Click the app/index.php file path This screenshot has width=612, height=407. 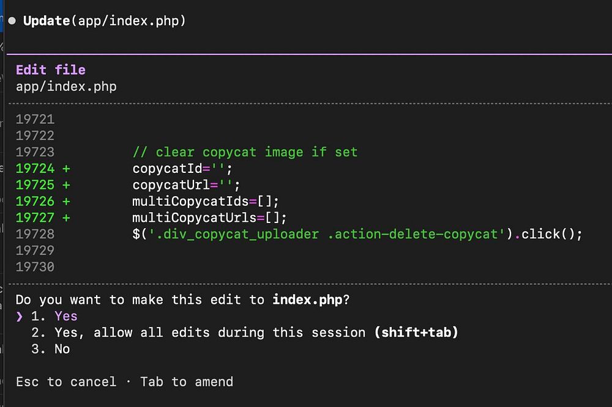(66, 86)
